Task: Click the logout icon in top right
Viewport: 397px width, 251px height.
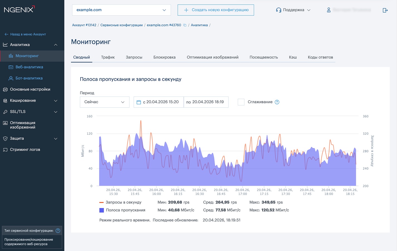Action: pos(385,10)
